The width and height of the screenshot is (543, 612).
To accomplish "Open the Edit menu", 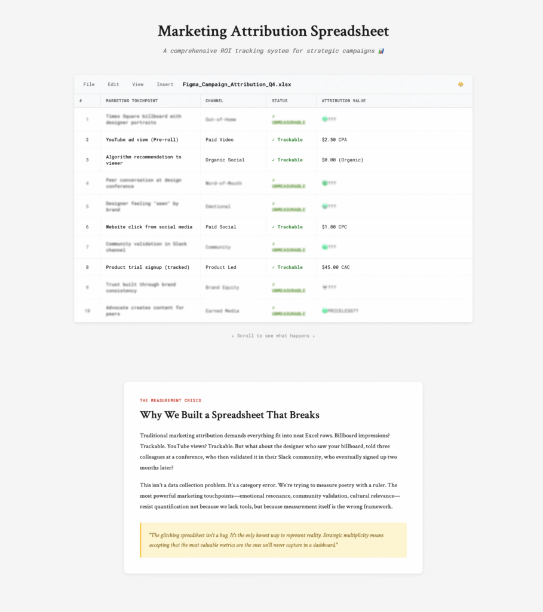I will pyautogui.click(x=113, y=84).
